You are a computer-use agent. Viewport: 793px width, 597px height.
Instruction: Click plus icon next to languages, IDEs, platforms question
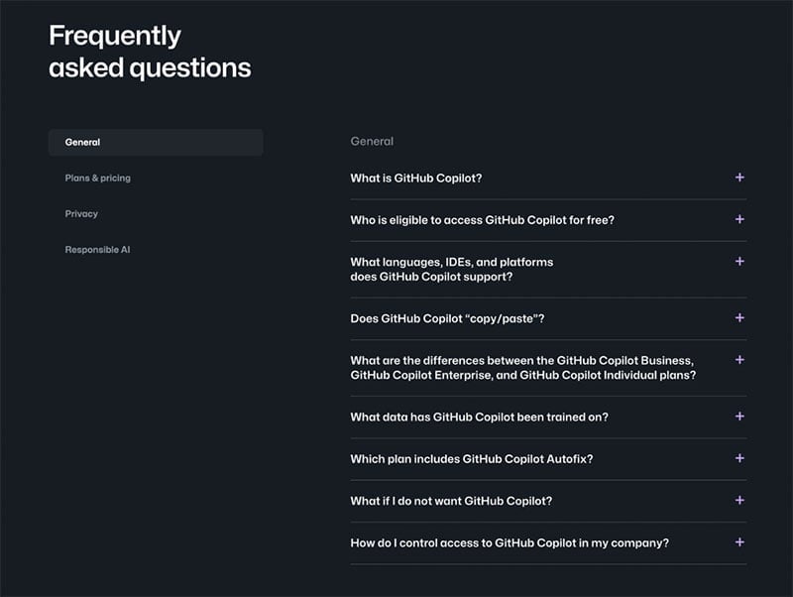coord(739,262)
